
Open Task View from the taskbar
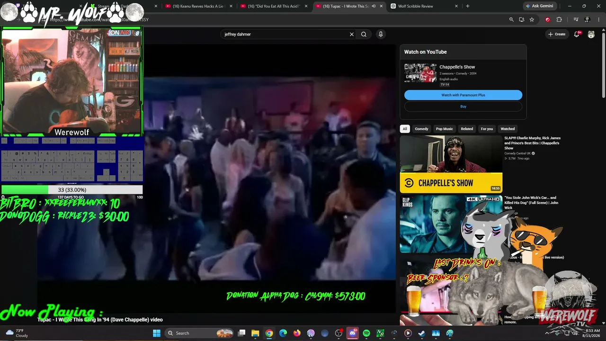(241, 333)
